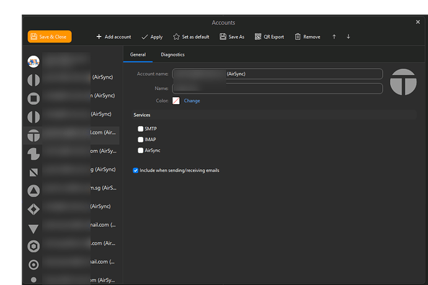
Task: Click the Save & Close button
Action: pos(50,37)
